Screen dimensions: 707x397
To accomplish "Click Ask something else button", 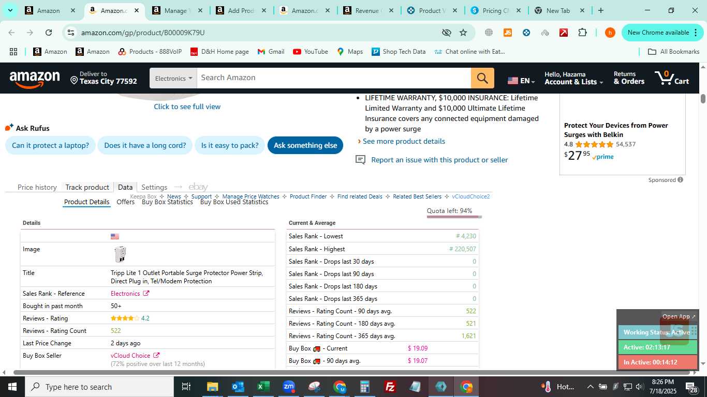I will click(x=305, y=145).
